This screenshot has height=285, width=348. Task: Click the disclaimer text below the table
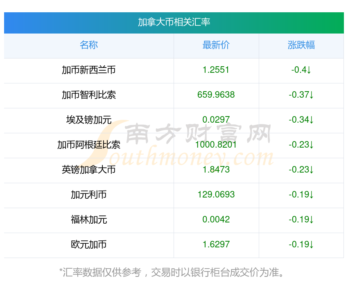tap(174, 272)
